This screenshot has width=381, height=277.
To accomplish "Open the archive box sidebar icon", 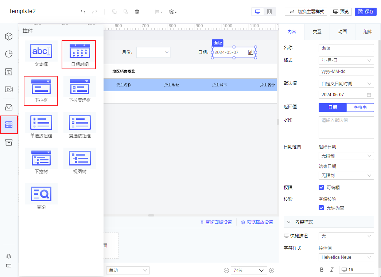I will [x=9, y=143].
